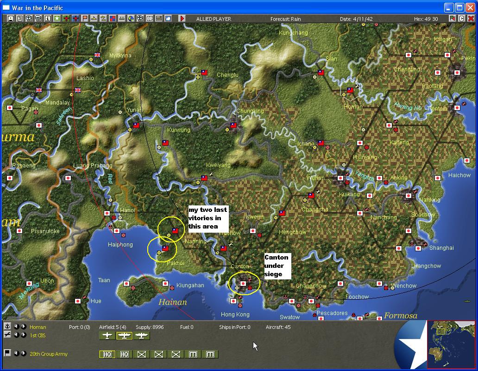Select the non-highlighted HQ land unit icon
This screenshot has height=371, width=478.
tap(125, 354)
